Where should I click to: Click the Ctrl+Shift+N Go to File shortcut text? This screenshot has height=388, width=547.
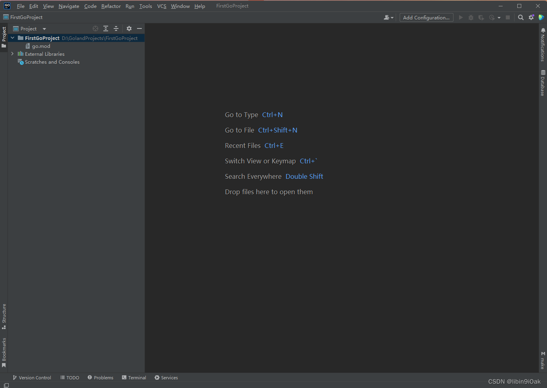coord(278,130)
